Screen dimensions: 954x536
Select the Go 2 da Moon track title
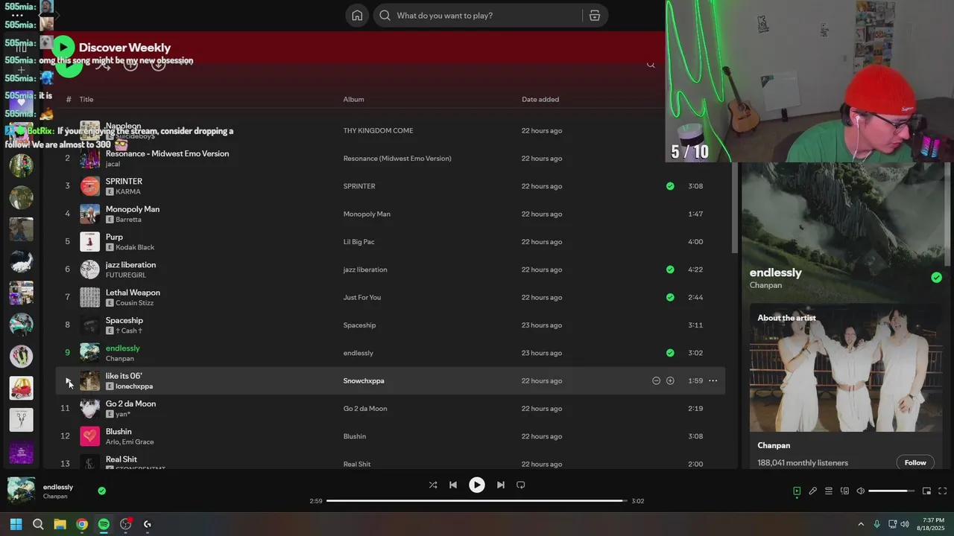tap(130, 403)
